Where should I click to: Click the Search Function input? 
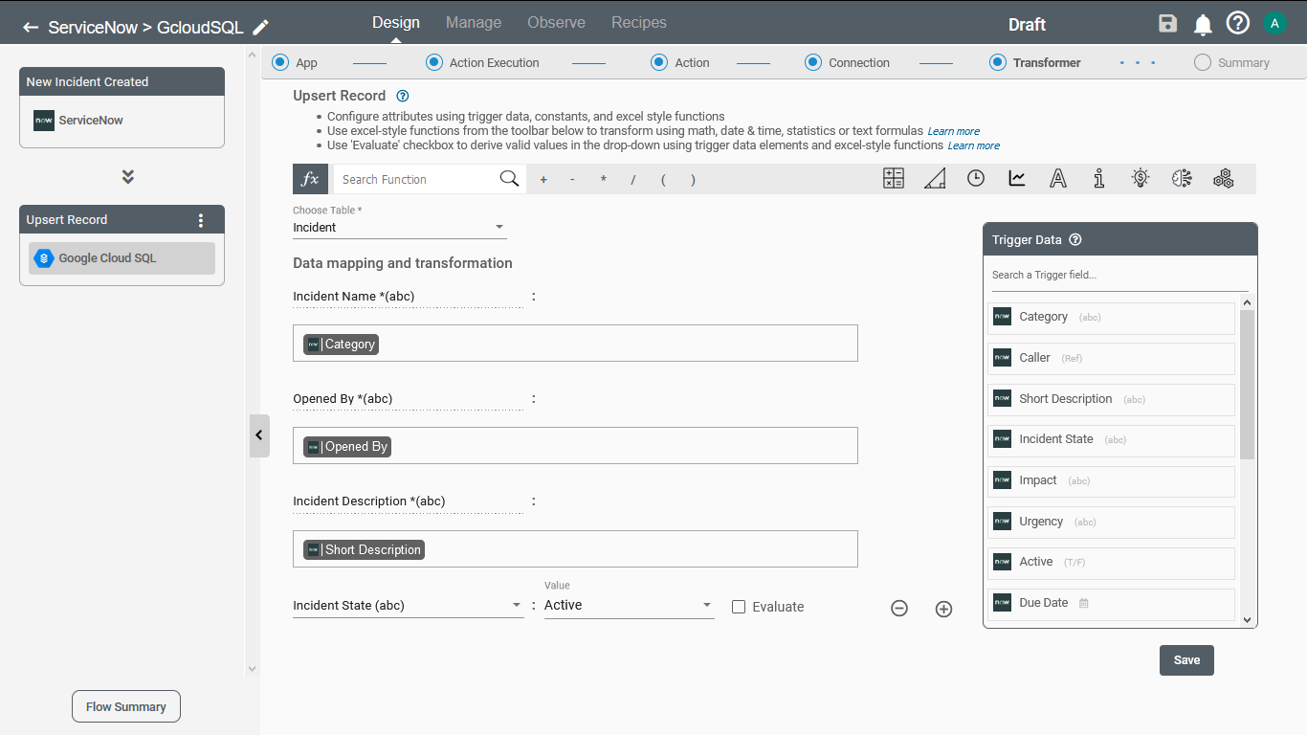[417, 179]
